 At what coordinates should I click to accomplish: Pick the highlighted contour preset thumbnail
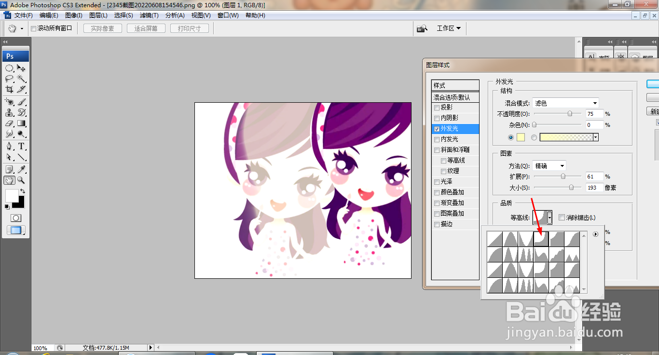pos(541,239)
